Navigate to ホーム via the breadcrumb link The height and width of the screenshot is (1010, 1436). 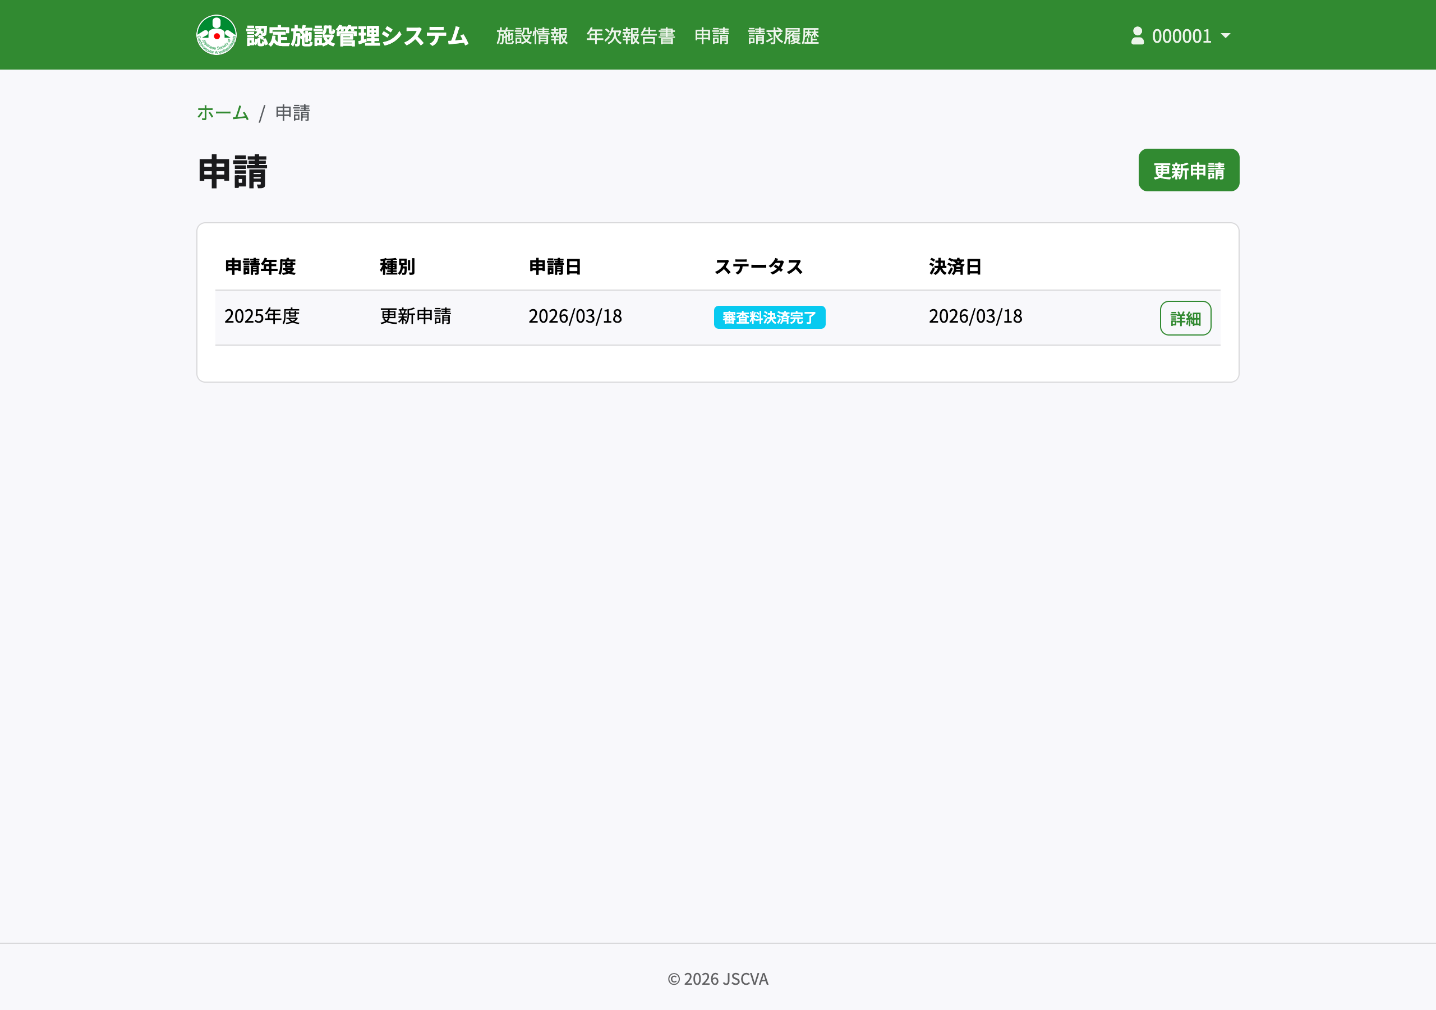click(222, 113)
